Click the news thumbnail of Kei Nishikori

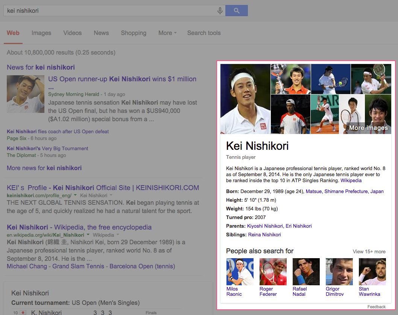tap(26, 94)
